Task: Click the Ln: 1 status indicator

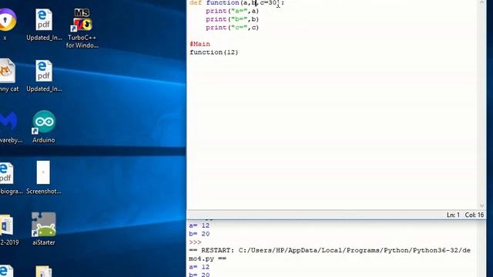Action: pos(453,215)
